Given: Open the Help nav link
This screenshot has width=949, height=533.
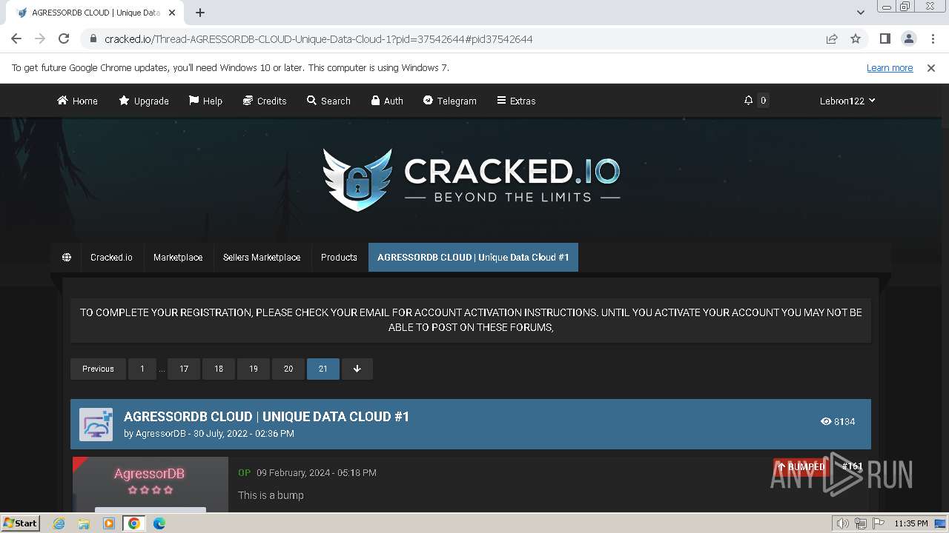Looking at the screenshot, I should 205,101.
